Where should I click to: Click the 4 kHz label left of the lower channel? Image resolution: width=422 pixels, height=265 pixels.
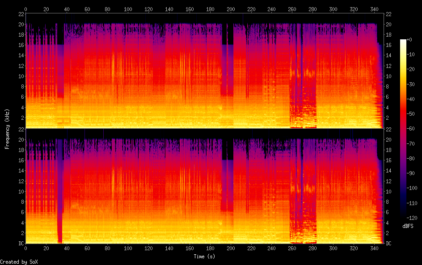[x=22, y=223]
